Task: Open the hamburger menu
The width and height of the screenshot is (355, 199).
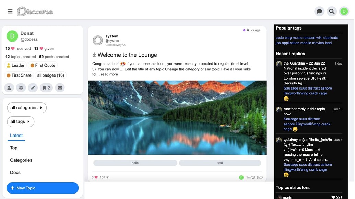Action: (10, 11)
